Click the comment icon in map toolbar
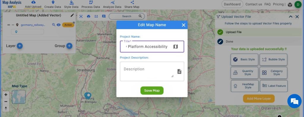 [x=104, y=16]
